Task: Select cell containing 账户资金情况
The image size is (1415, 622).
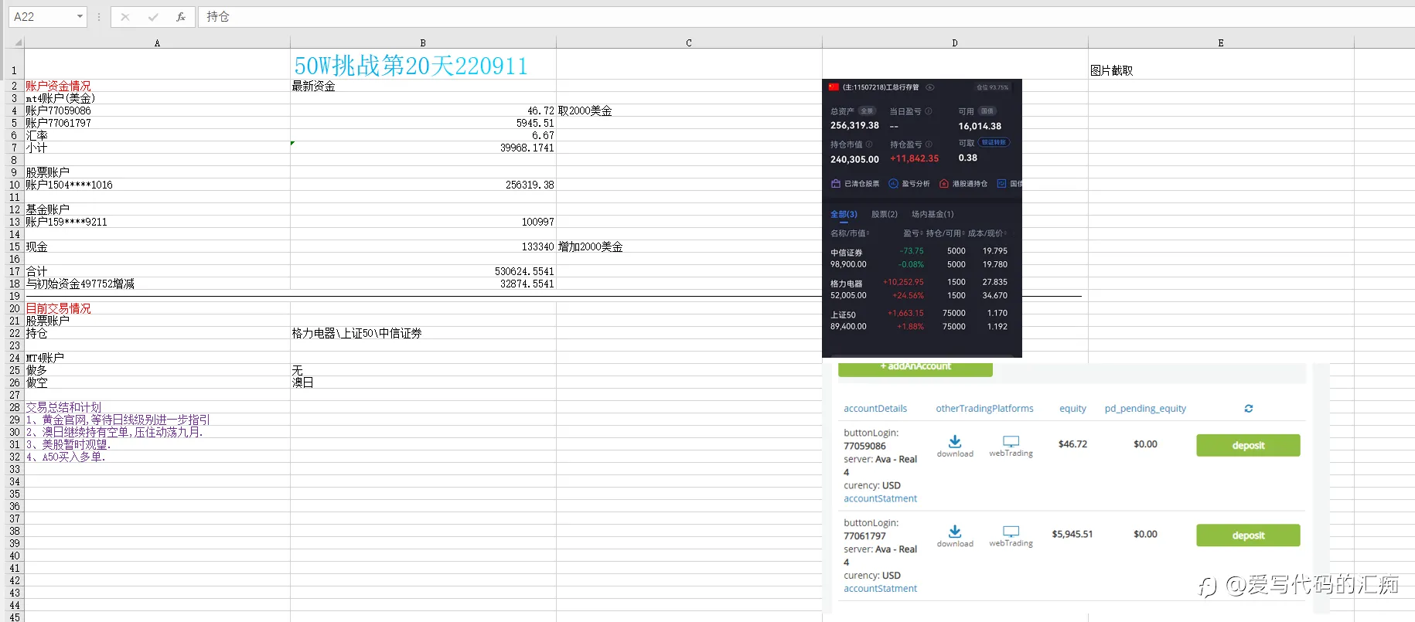Action: (157, 86)
